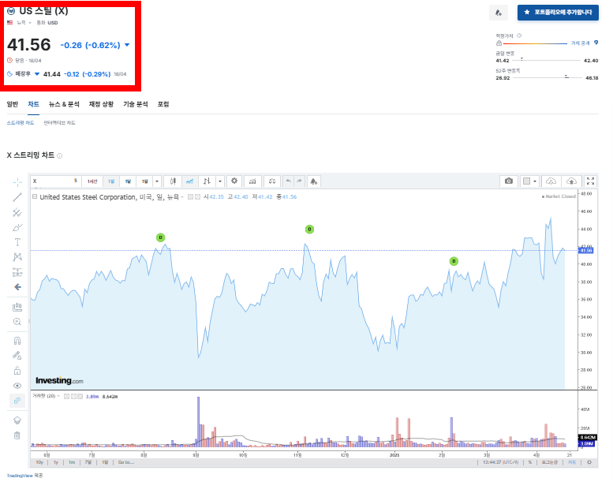This screenshot has width=613, height=478.
Task: Select the crosshair cursor tool
Action: pos(17,182)
